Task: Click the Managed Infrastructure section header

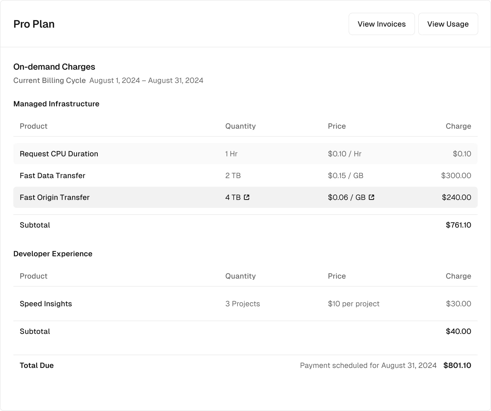Action: pos(56,104)
